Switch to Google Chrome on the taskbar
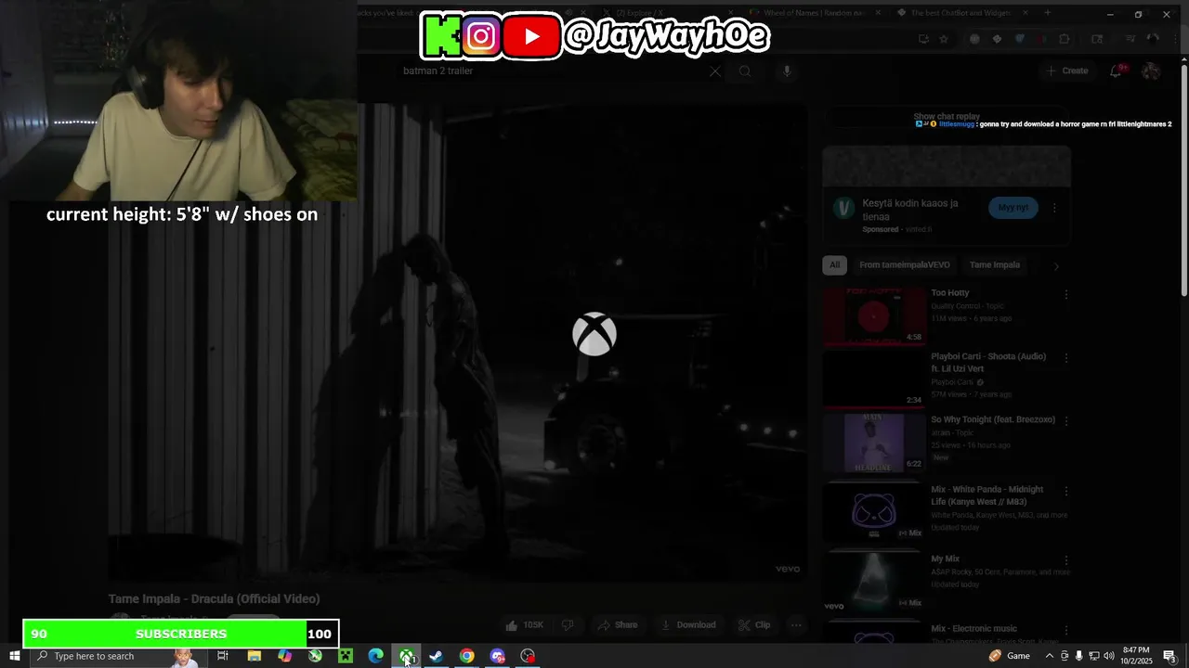1189x668 pixels. pyautogui.click(x=466, y=656)
